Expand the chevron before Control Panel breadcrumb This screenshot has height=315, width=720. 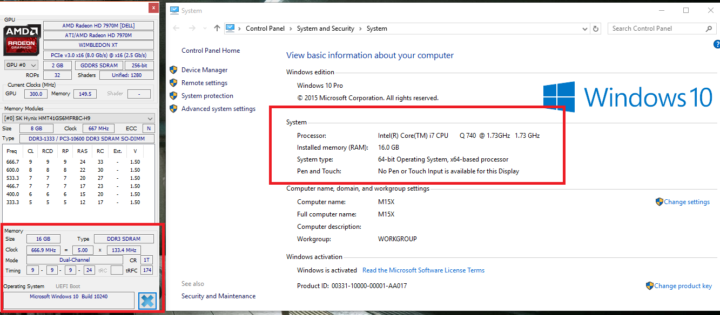[x=240, y=29]
